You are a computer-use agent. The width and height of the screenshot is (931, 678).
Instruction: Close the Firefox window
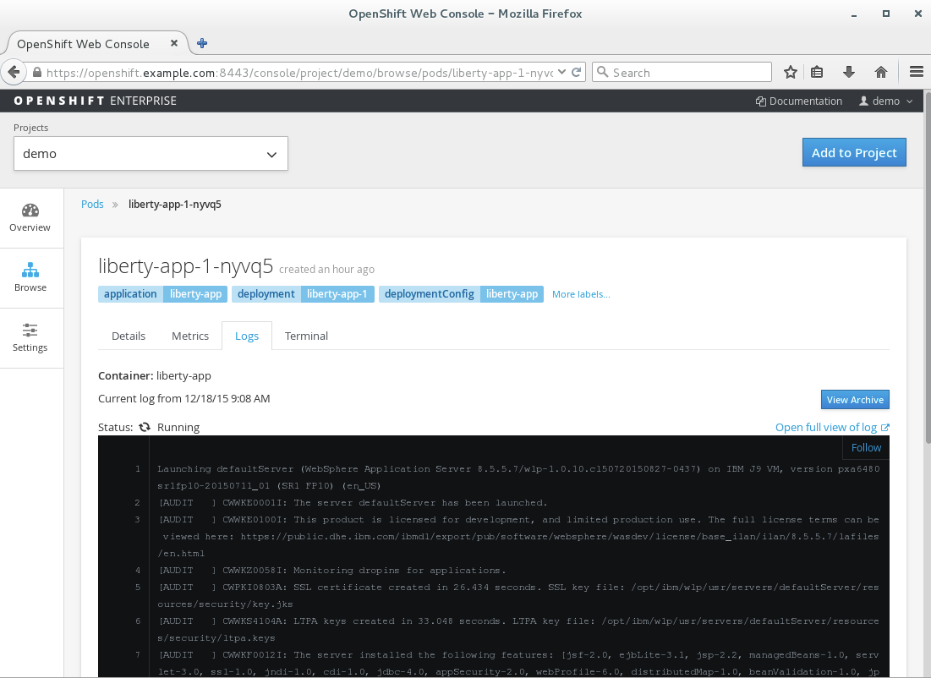[918, 14]
